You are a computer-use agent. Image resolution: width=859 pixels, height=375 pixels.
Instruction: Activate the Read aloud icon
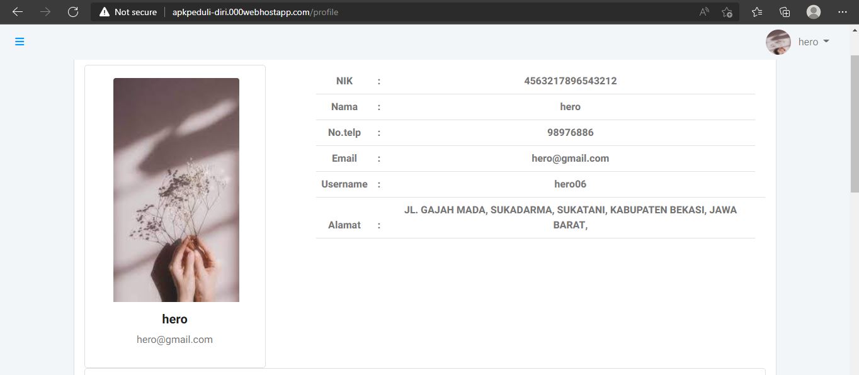click(x=704, y=12)
